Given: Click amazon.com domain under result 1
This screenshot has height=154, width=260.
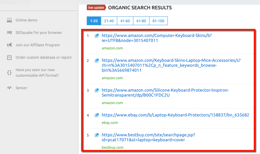Looking at the screenshot, I should [112, 48].
